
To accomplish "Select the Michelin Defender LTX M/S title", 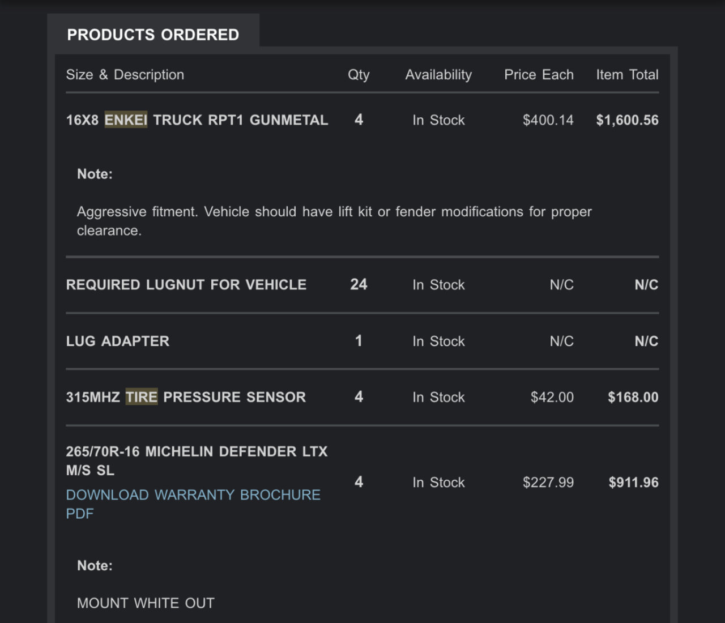I will coord(197,460).
